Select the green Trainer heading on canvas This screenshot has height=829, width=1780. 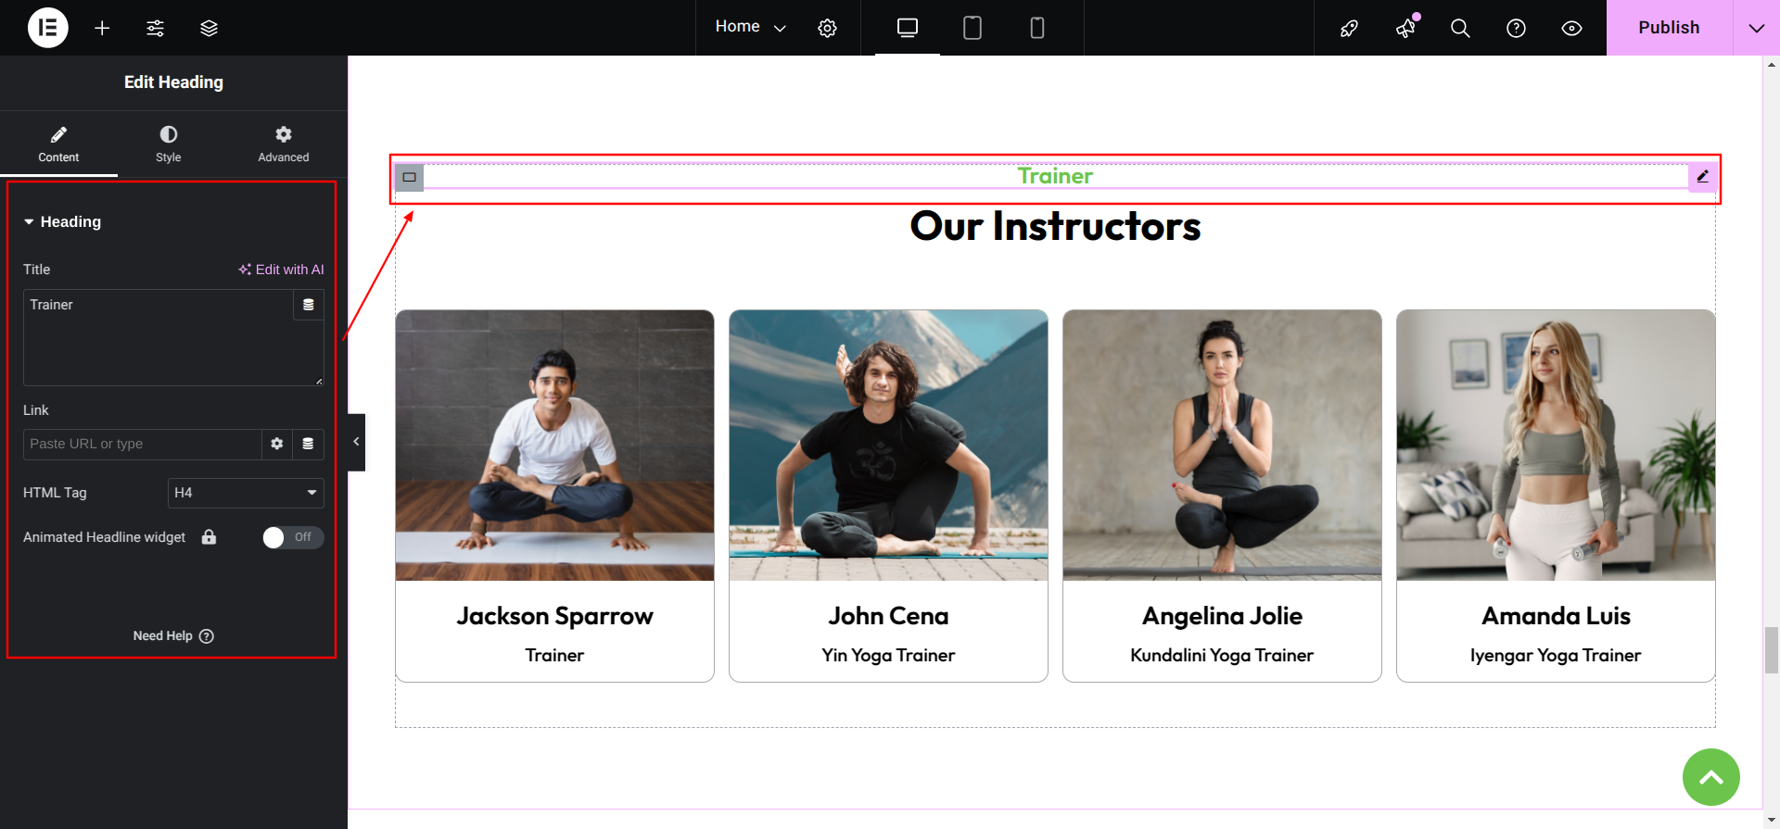pyautogui.click(x=1055, y=176)
